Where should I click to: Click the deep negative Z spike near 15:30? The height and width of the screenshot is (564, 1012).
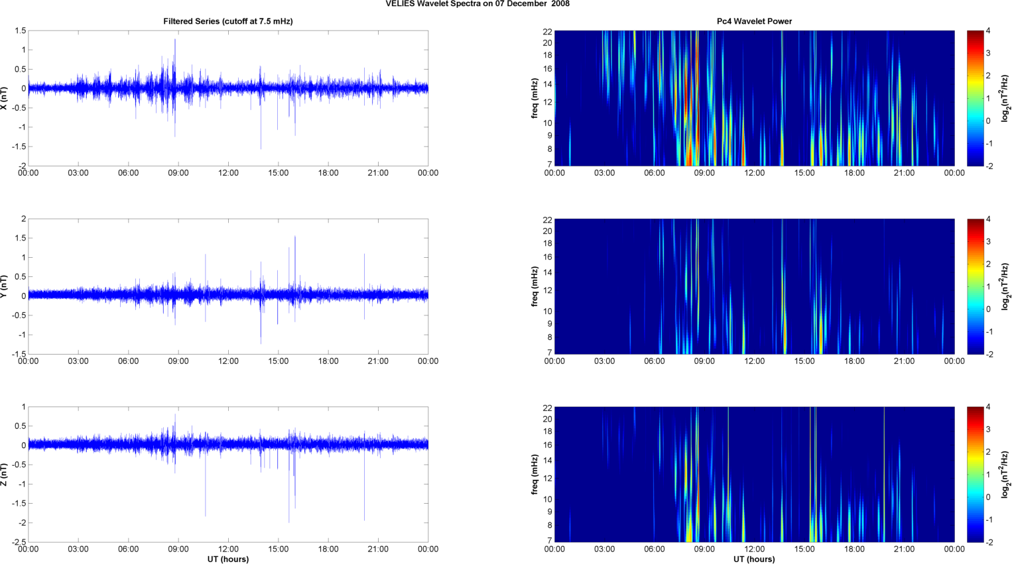click(289, 490)
